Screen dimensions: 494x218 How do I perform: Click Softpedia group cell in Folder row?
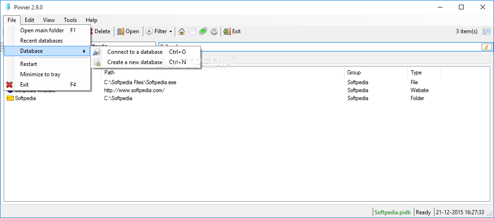click(358, 98)
